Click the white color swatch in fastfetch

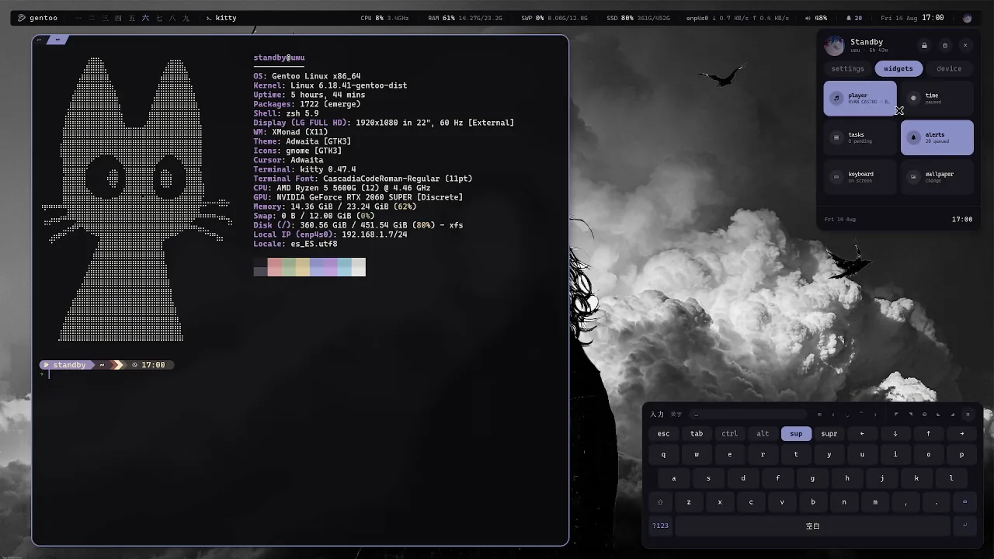pyautogui.click(x=358, y=267)
